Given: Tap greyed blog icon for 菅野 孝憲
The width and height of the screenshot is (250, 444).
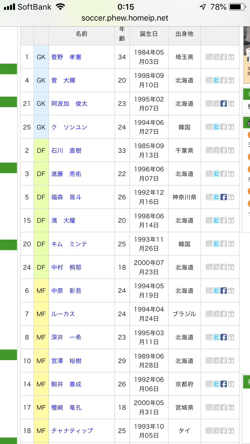Looking at the screenshot, I should click(209, 57).
